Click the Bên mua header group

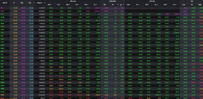[x=73, y=1]
